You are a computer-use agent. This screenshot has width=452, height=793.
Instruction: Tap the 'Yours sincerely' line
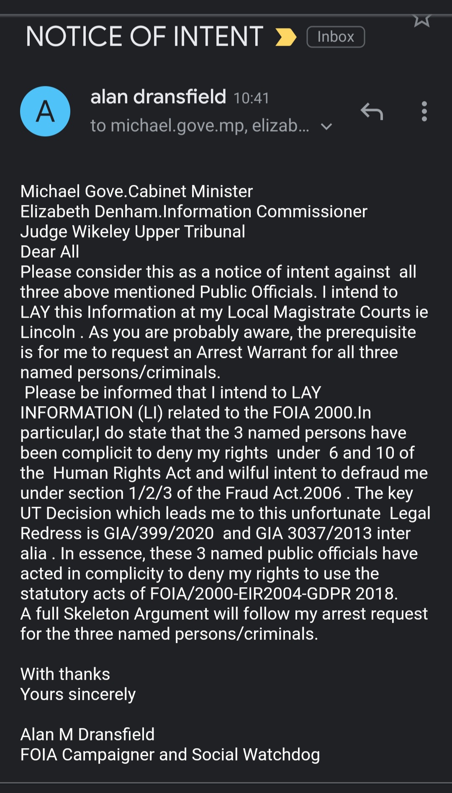pos(78,695)
